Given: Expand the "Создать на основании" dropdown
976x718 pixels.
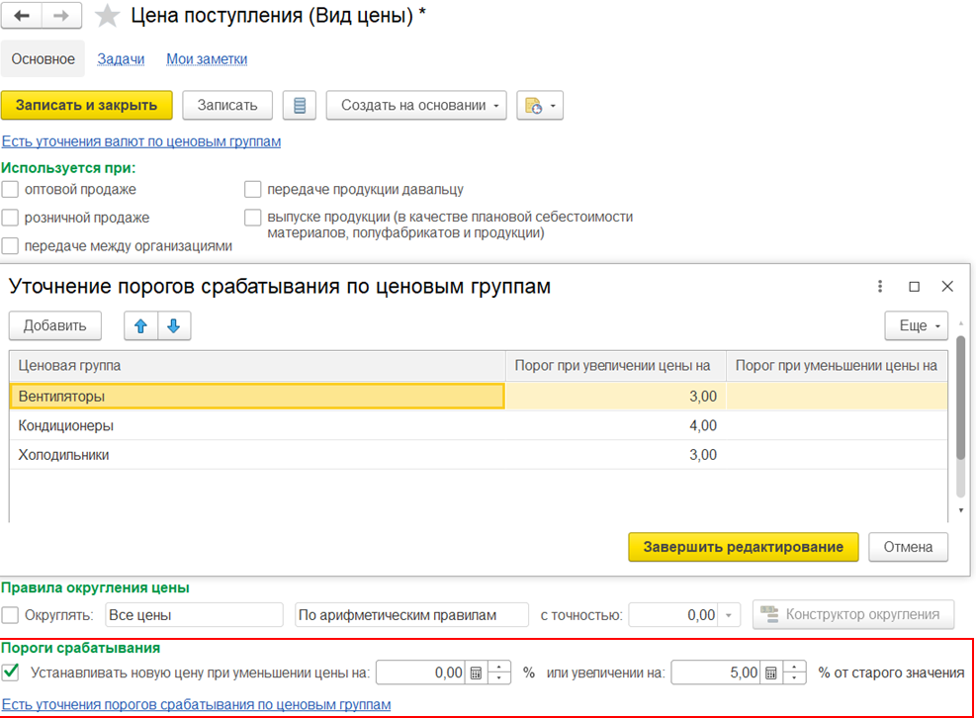Looking at the screenshot, I should [415, 106].
